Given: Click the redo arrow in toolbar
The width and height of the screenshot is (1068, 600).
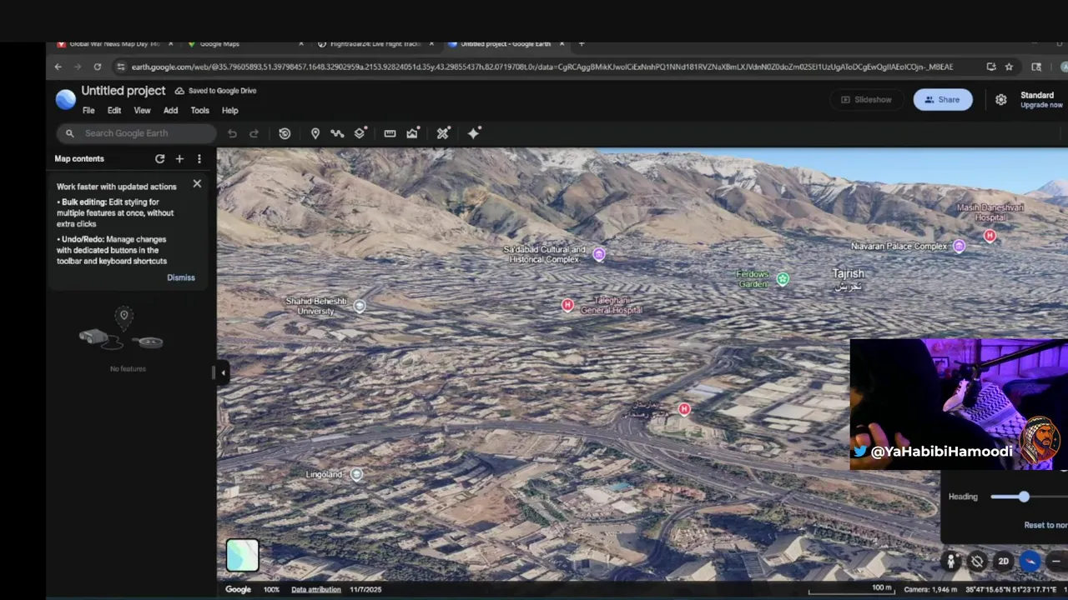Looking at the screenshot, I should (x=254, y=133).
